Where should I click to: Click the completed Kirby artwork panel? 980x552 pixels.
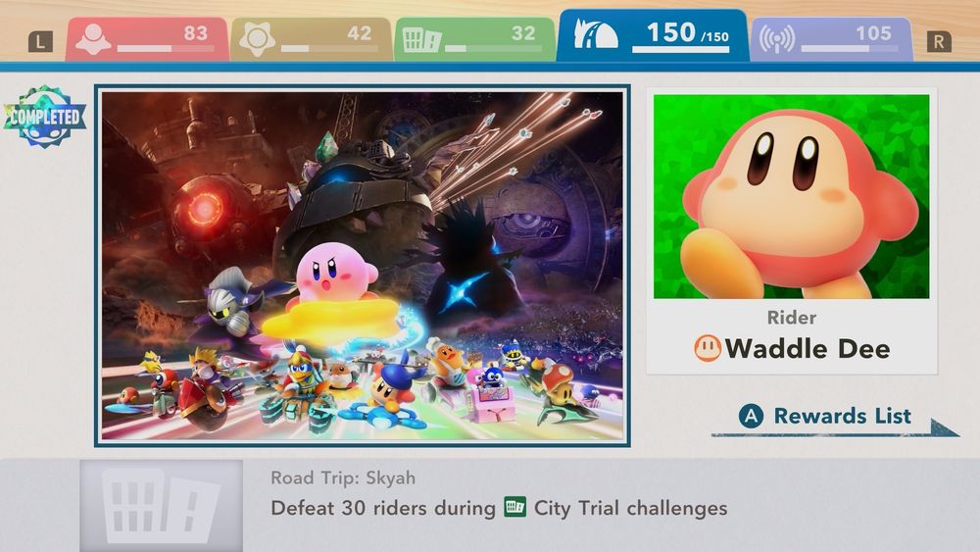[363, 266]
